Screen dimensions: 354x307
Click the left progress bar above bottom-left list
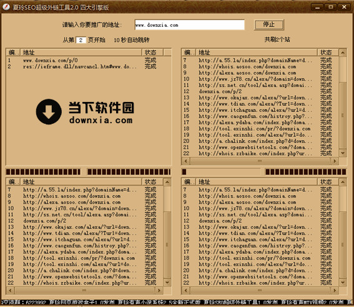43,172
